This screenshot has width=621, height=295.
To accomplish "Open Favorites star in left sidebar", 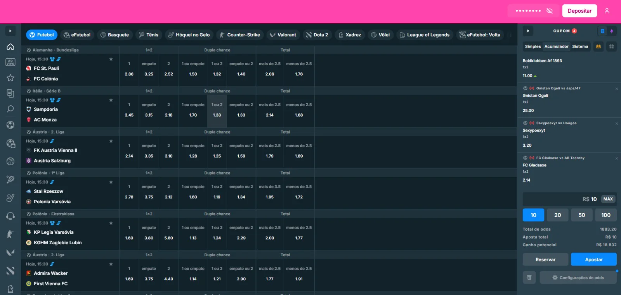I will [10, 78].
